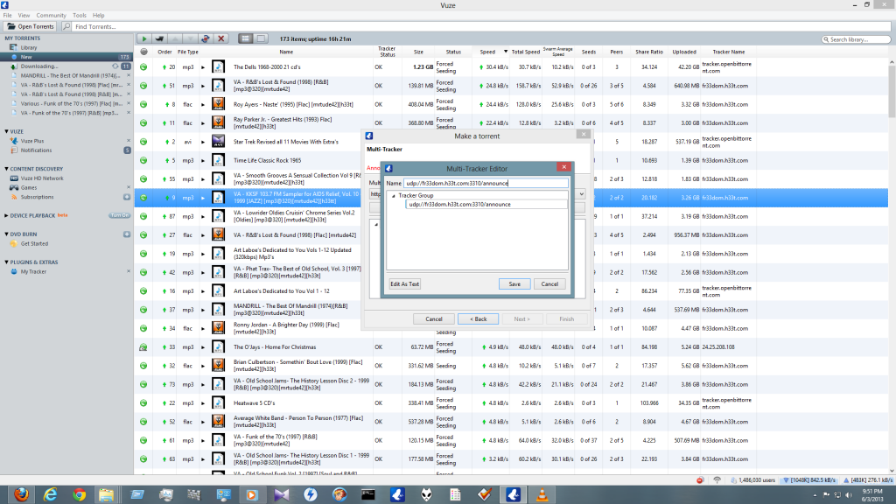Click Edit As Text button
This screenshot has width=896, height=504.
coord(404,284)
